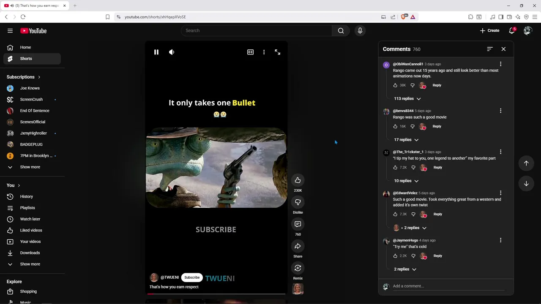Like the bmvs8344 comment
Viewport: 541px width, 304px height.
pyautogui.click(x=396, y=126)
